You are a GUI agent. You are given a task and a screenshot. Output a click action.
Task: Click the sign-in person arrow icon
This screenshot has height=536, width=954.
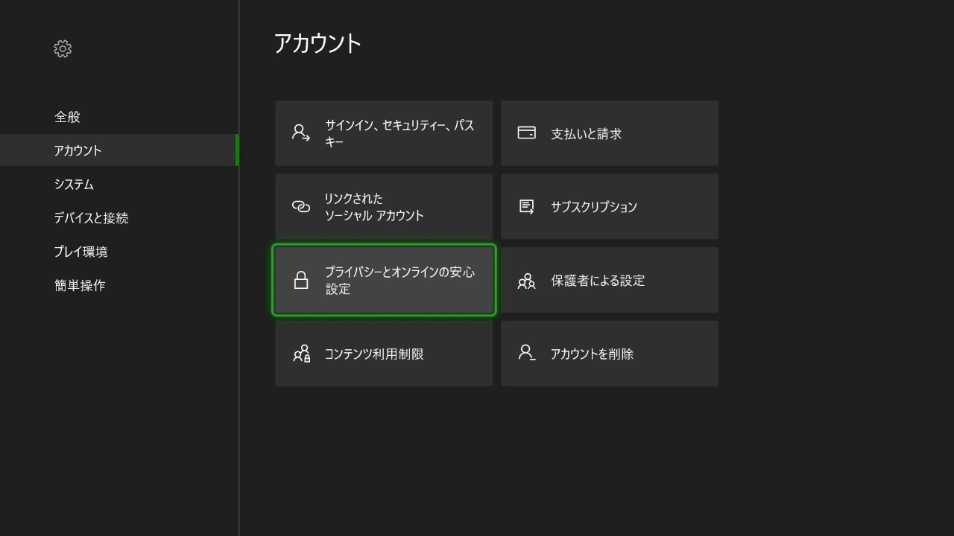click(301, 133)
